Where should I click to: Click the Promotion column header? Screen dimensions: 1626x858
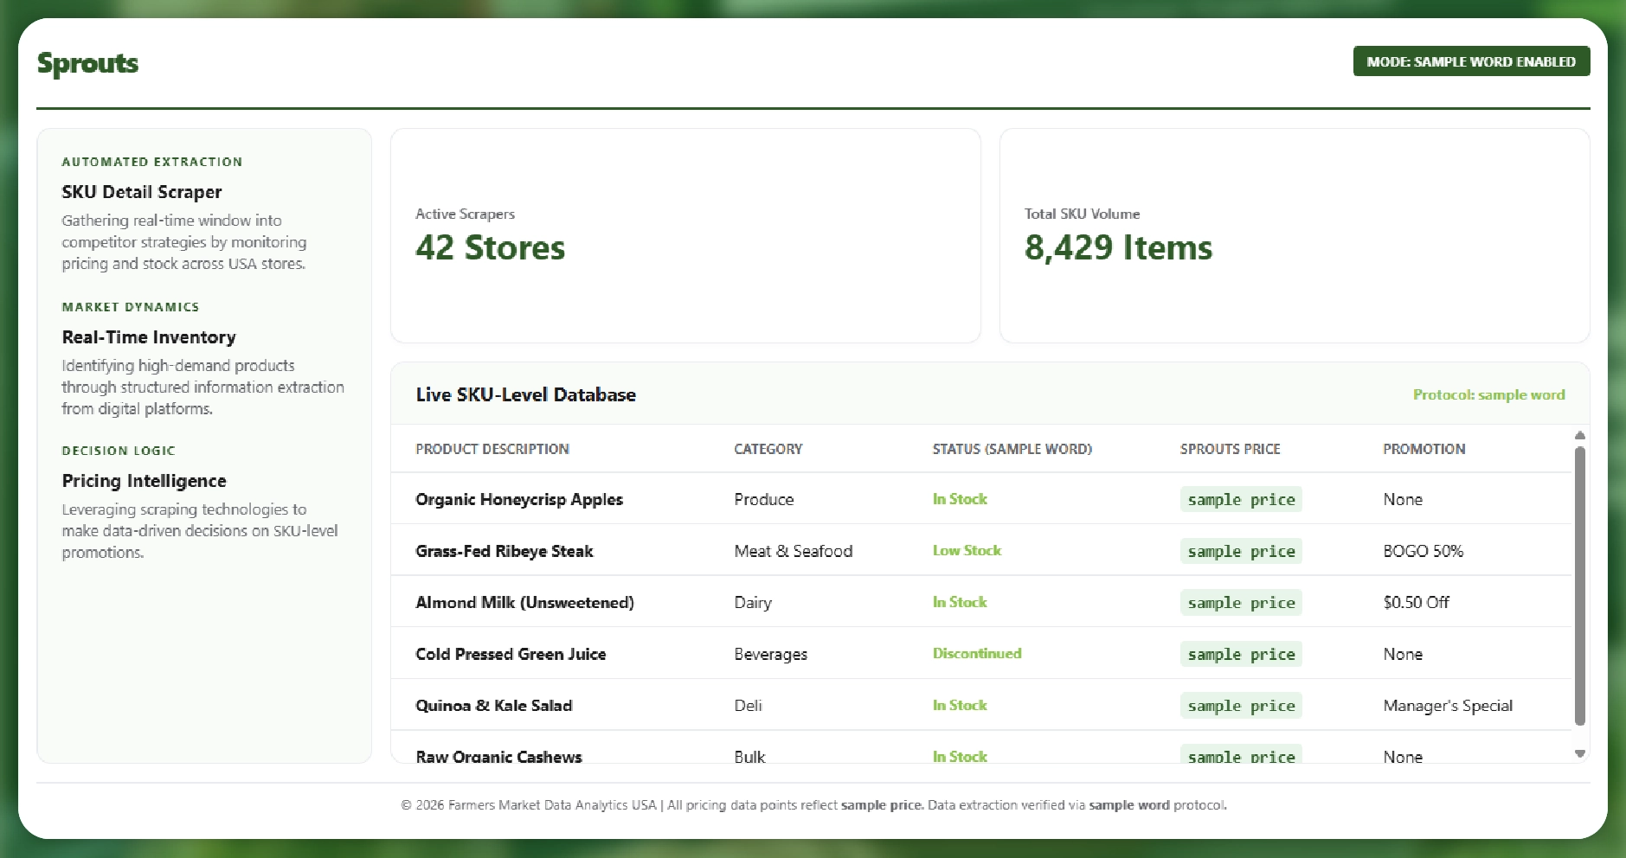tap(1424, 449)
